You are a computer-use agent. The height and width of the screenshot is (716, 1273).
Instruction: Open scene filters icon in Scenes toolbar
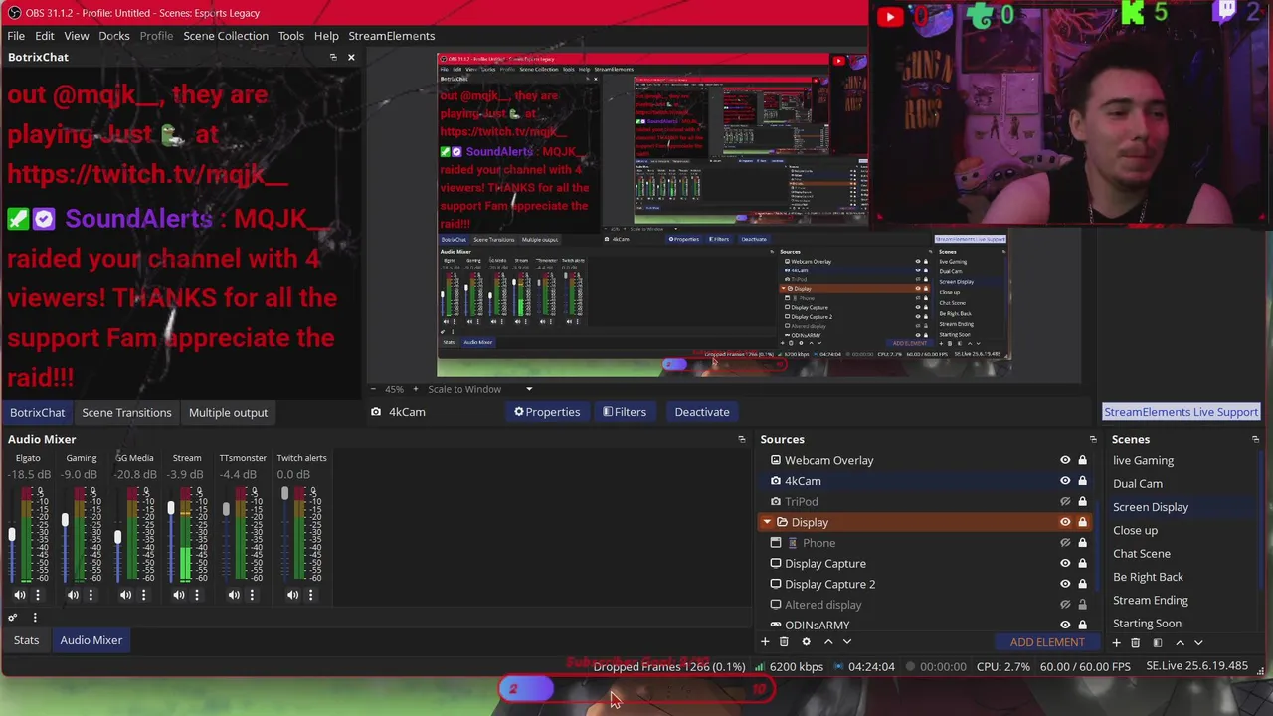(x=1157, y=643)
